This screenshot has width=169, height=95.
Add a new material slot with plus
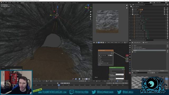pos(167,45)
